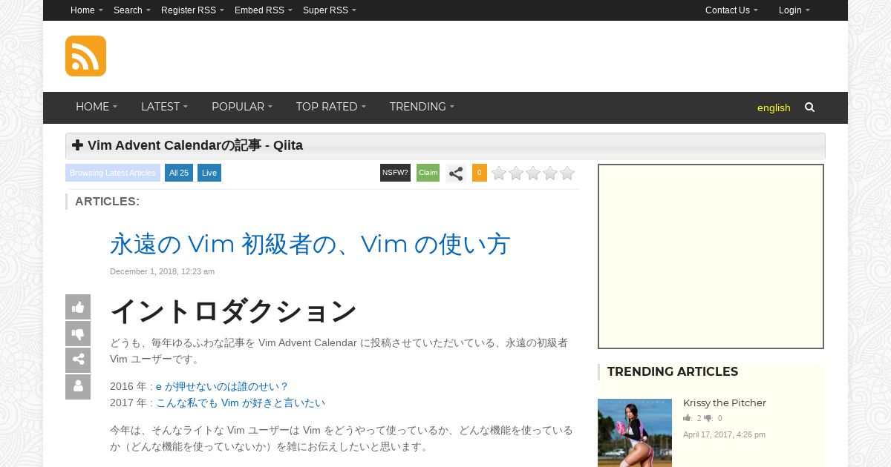Expand the Super RSS menu
The width and height of the screenshot is (891, 467).
330,10
